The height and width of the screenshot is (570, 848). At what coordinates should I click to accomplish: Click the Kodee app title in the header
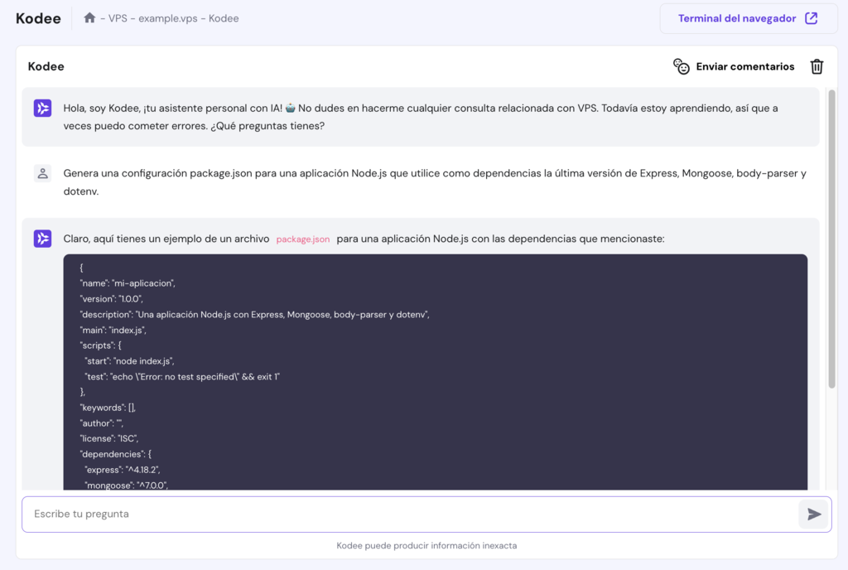[38, 17]
